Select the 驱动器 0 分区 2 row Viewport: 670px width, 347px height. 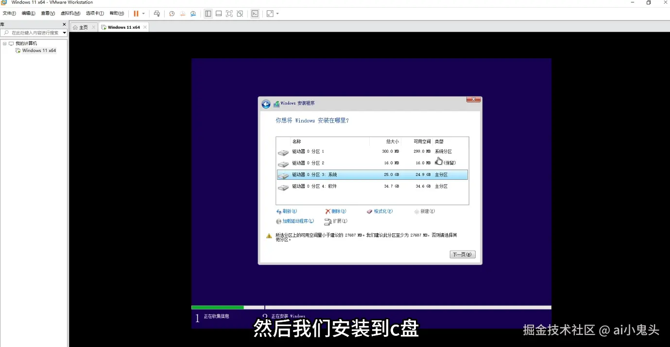pyautogui.click(x=372, y=163)
